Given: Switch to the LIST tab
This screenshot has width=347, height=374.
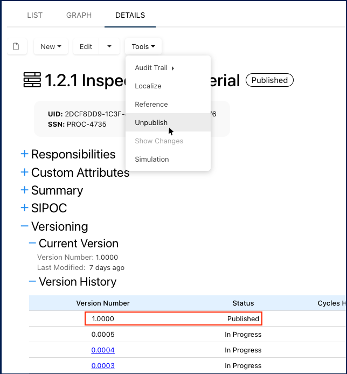Looking at the screenshot, I should [x=34, y=15].
